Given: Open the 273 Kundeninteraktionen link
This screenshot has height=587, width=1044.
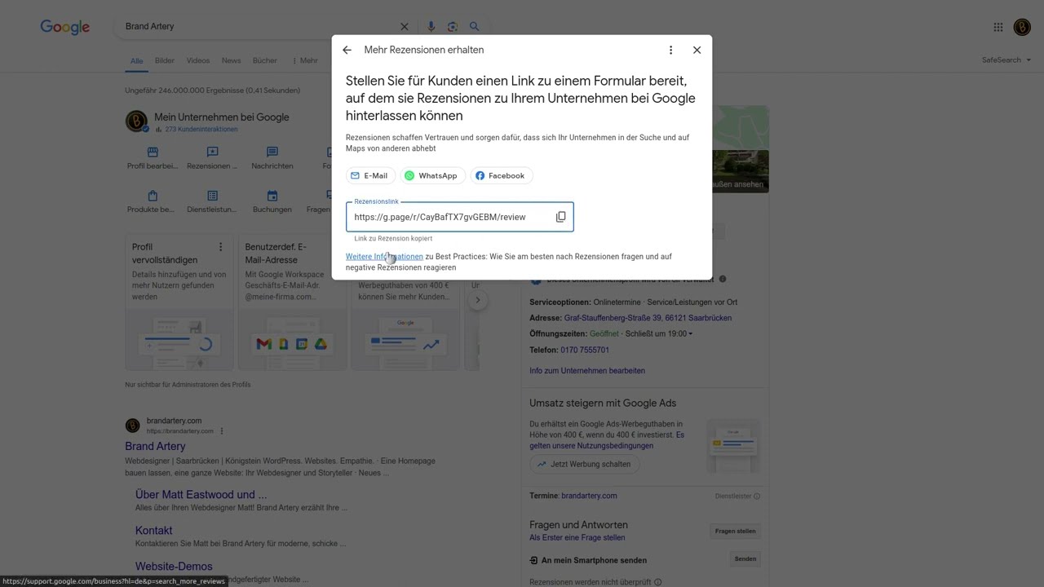Looking at the screenshot, I should click(x=201, y=129).
